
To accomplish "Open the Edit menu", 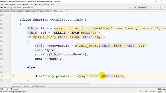I will [2, 4].
